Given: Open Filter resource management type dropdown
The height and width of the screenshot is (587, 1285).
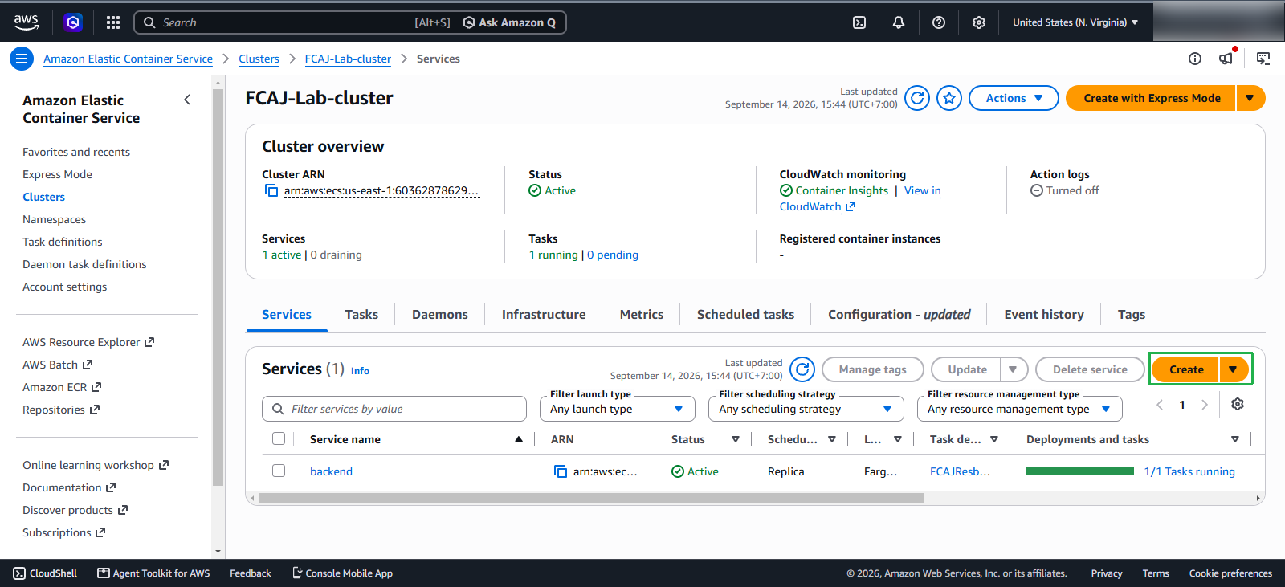Looking at the screenshot, I should tap(1019, 409).
